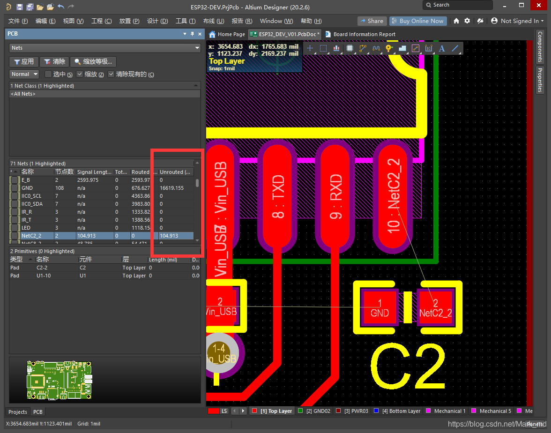551x433 pixels.
Task: Click the highlighted place track tool
Action: (415, 49)
